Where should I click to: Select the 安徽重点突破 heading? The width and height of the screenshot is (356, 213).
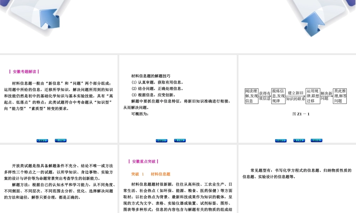pyautogui.click(x=143, y=162)
